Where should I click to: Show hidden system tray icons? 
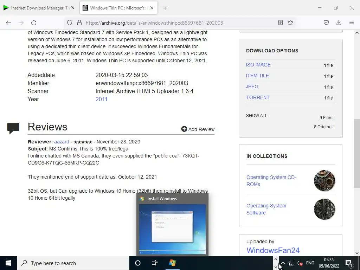(283, 263)
